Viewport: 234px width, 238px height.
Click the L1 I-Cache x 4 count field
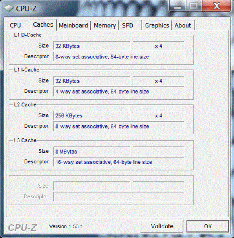click(158, 81)
